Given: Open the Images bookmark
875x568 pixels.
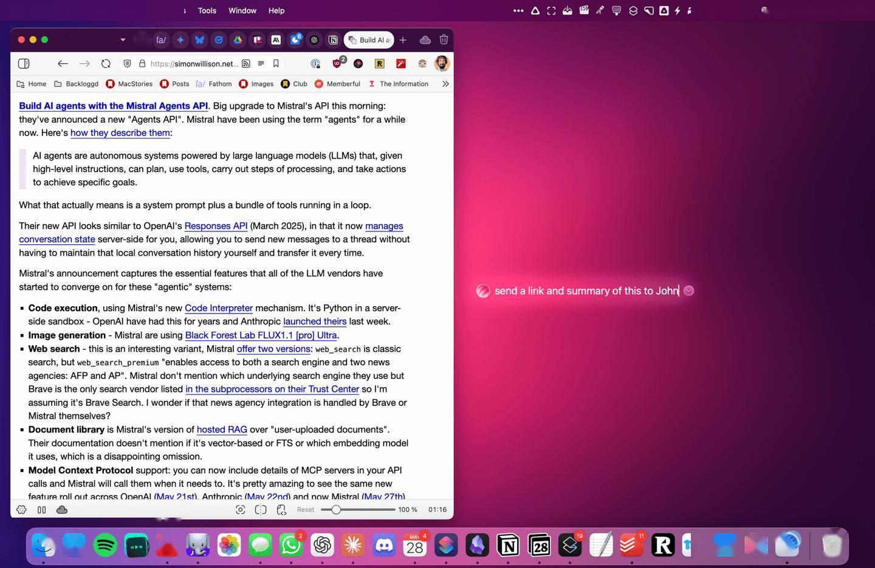Looking at the screenshot, I should click(256, 84).
